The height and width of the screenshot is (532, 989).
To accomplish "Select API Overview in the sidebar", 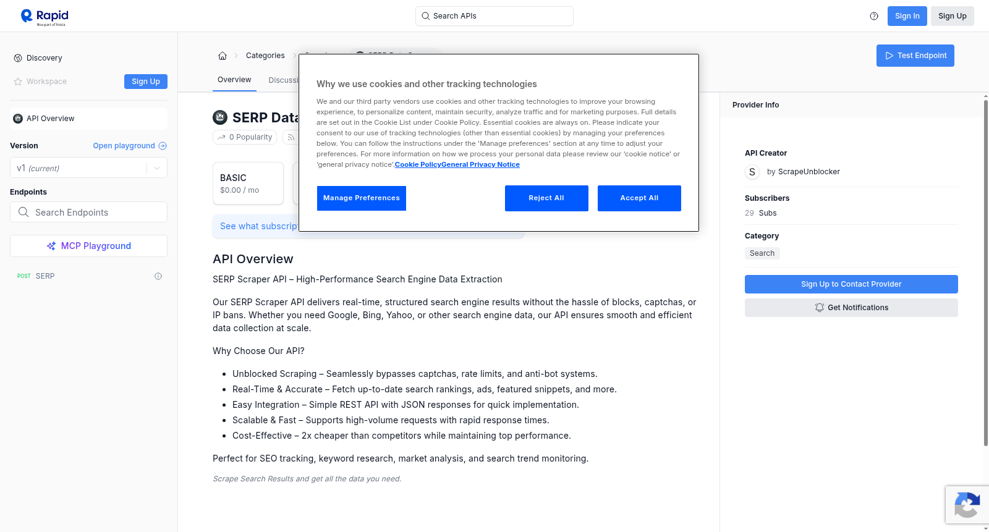I will (88, 119).
